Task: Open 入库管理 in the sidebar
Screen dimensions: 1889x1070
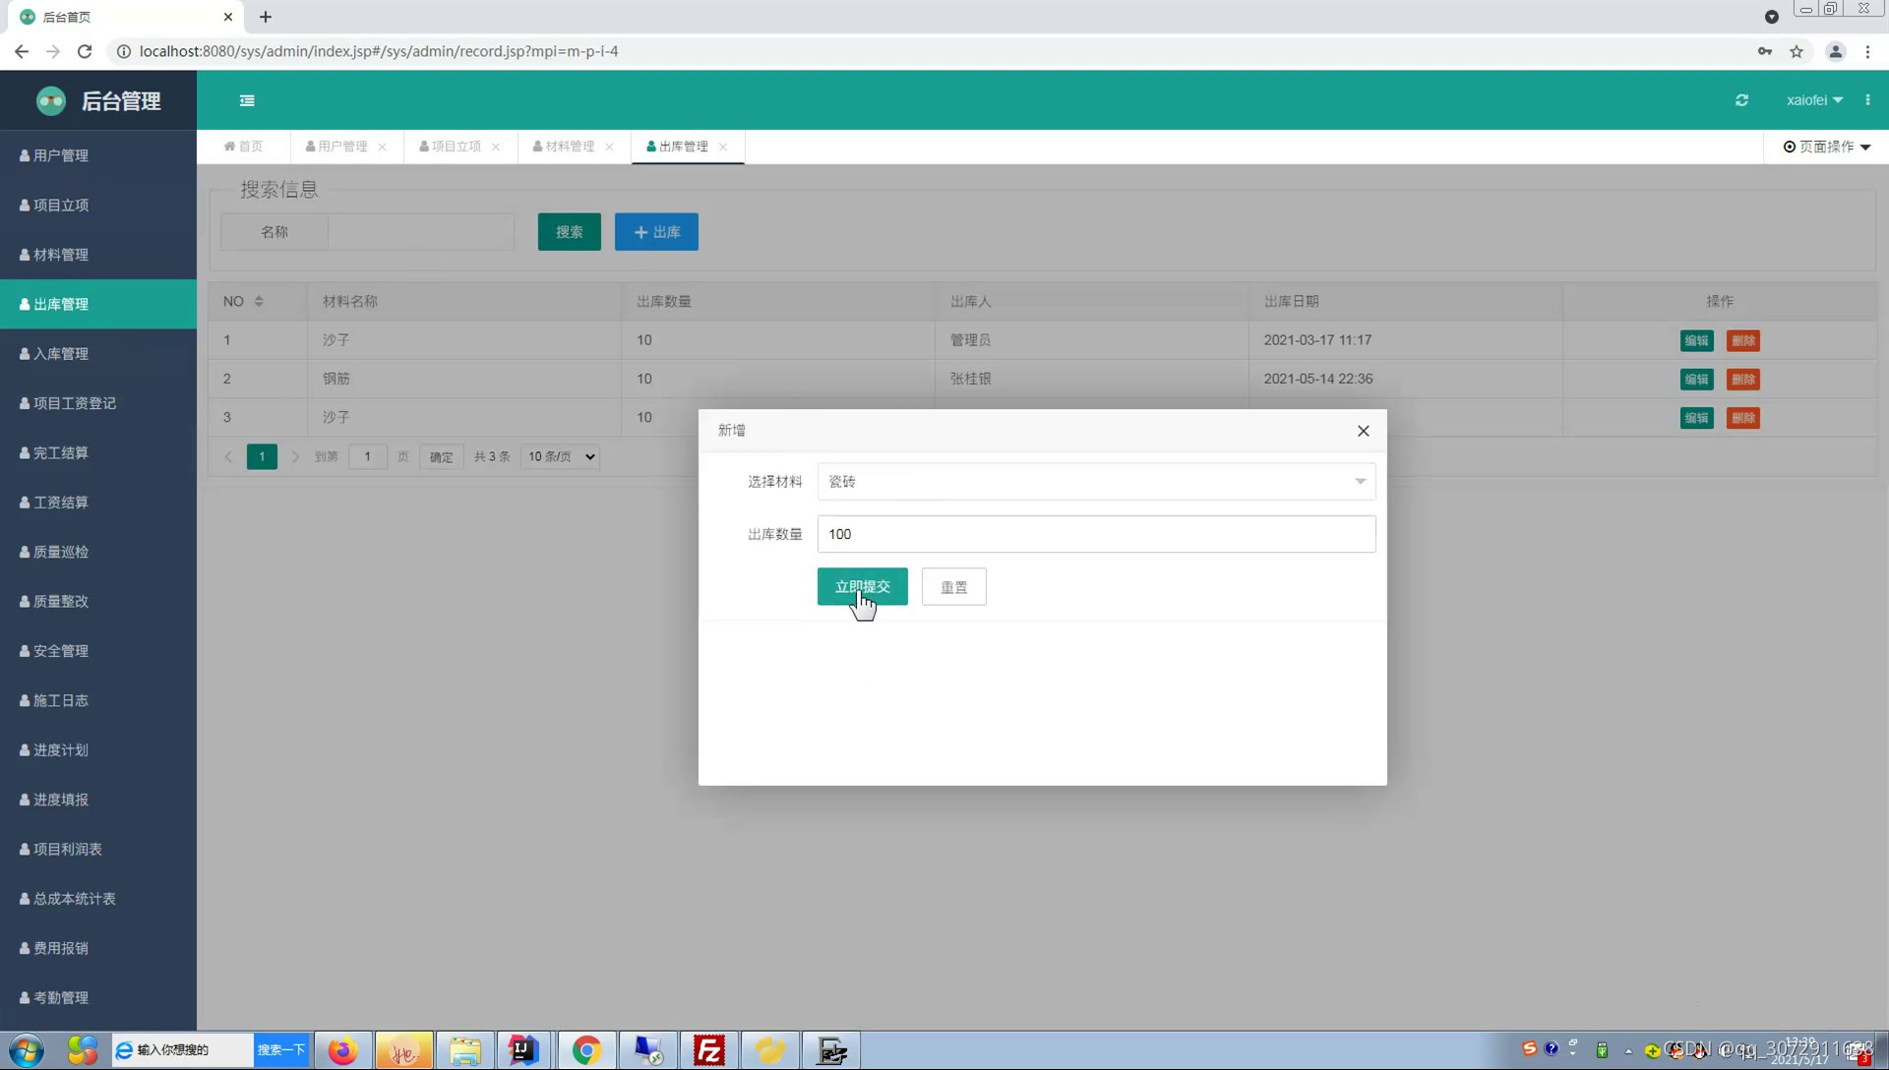Action: [98, 354]
